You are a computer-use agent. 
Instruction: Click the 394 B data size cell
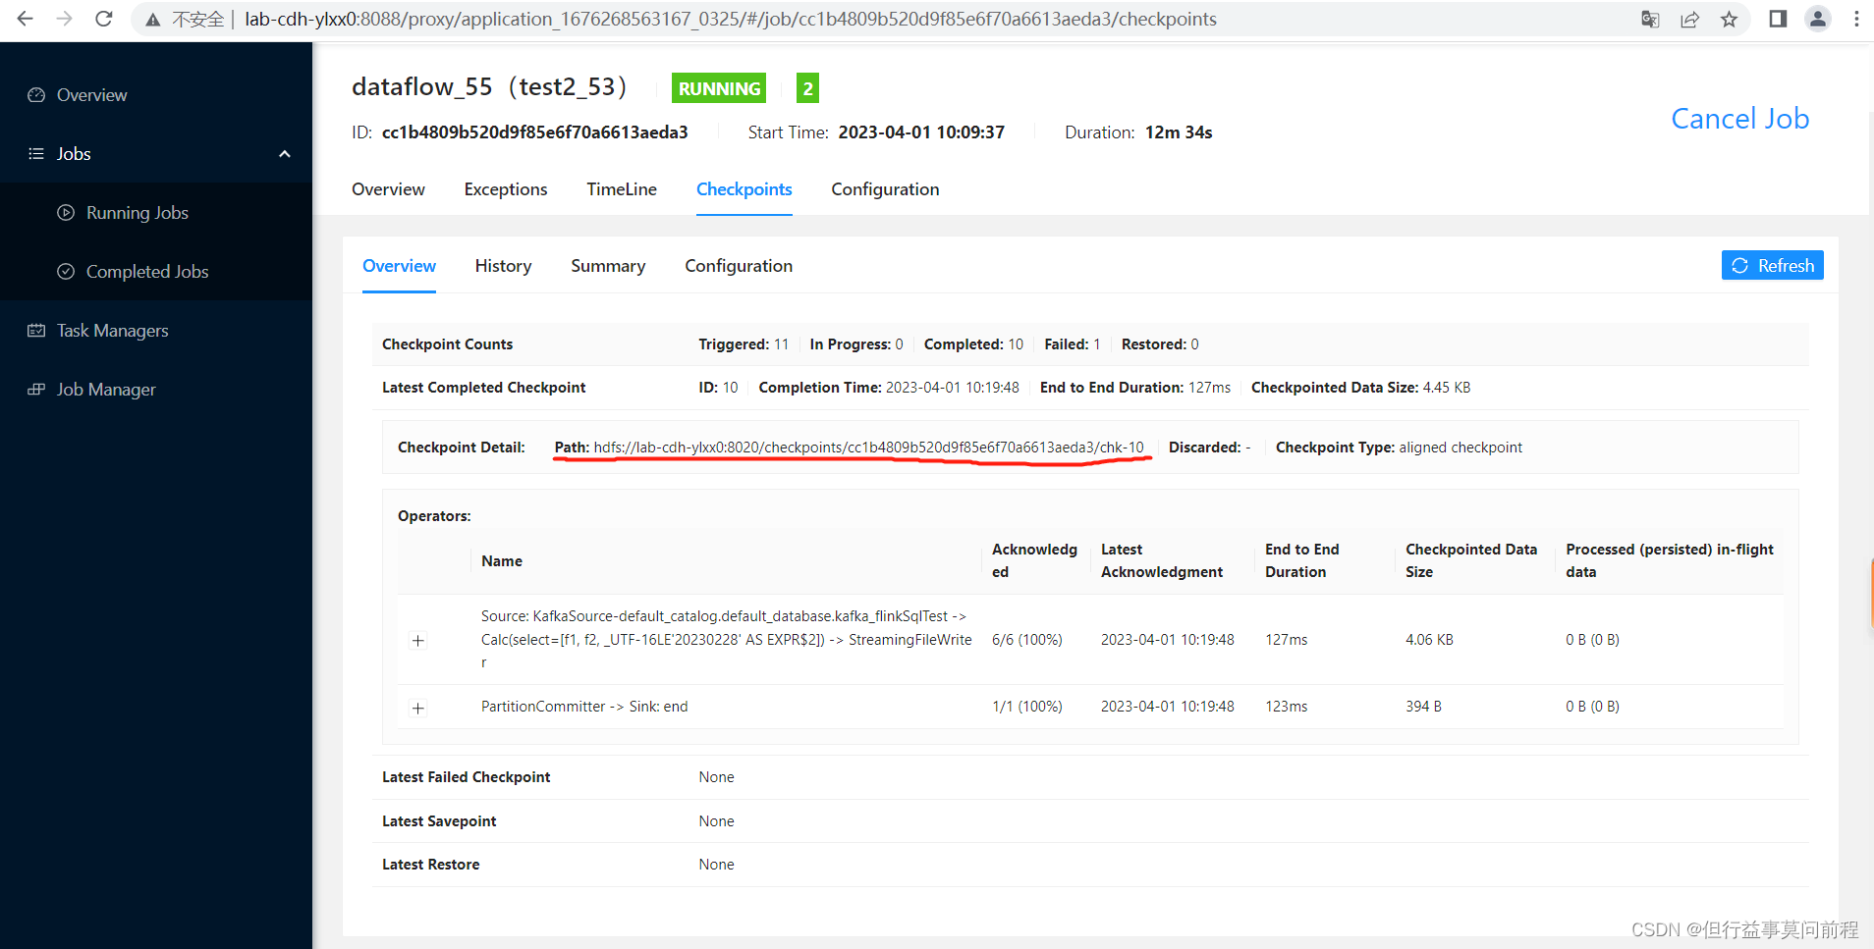click(1423, 707)
